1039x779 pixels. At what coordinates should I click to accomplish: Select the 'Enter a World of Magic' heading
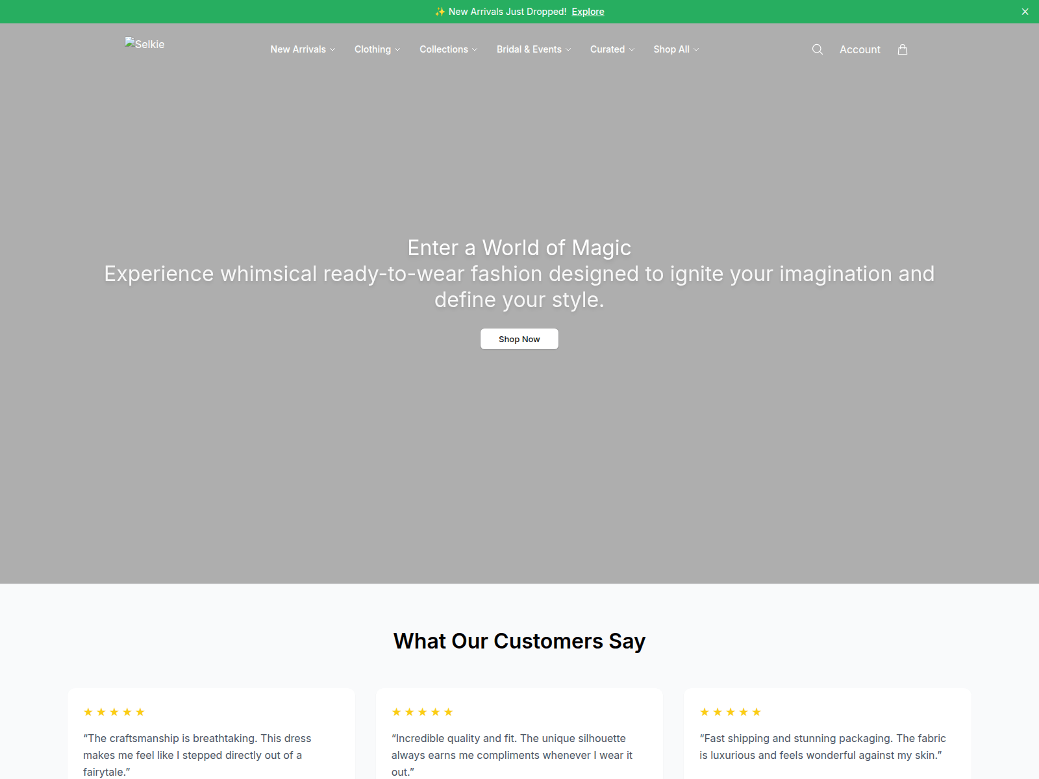(519, 248)
